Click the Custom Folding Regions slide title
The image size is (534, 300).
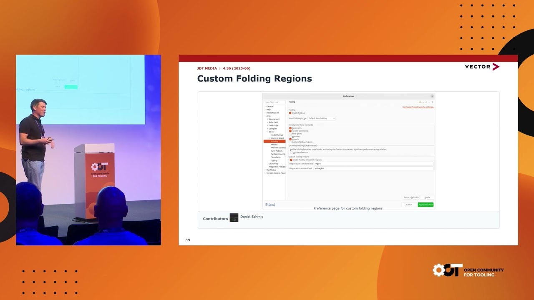(x=254, y=78)
